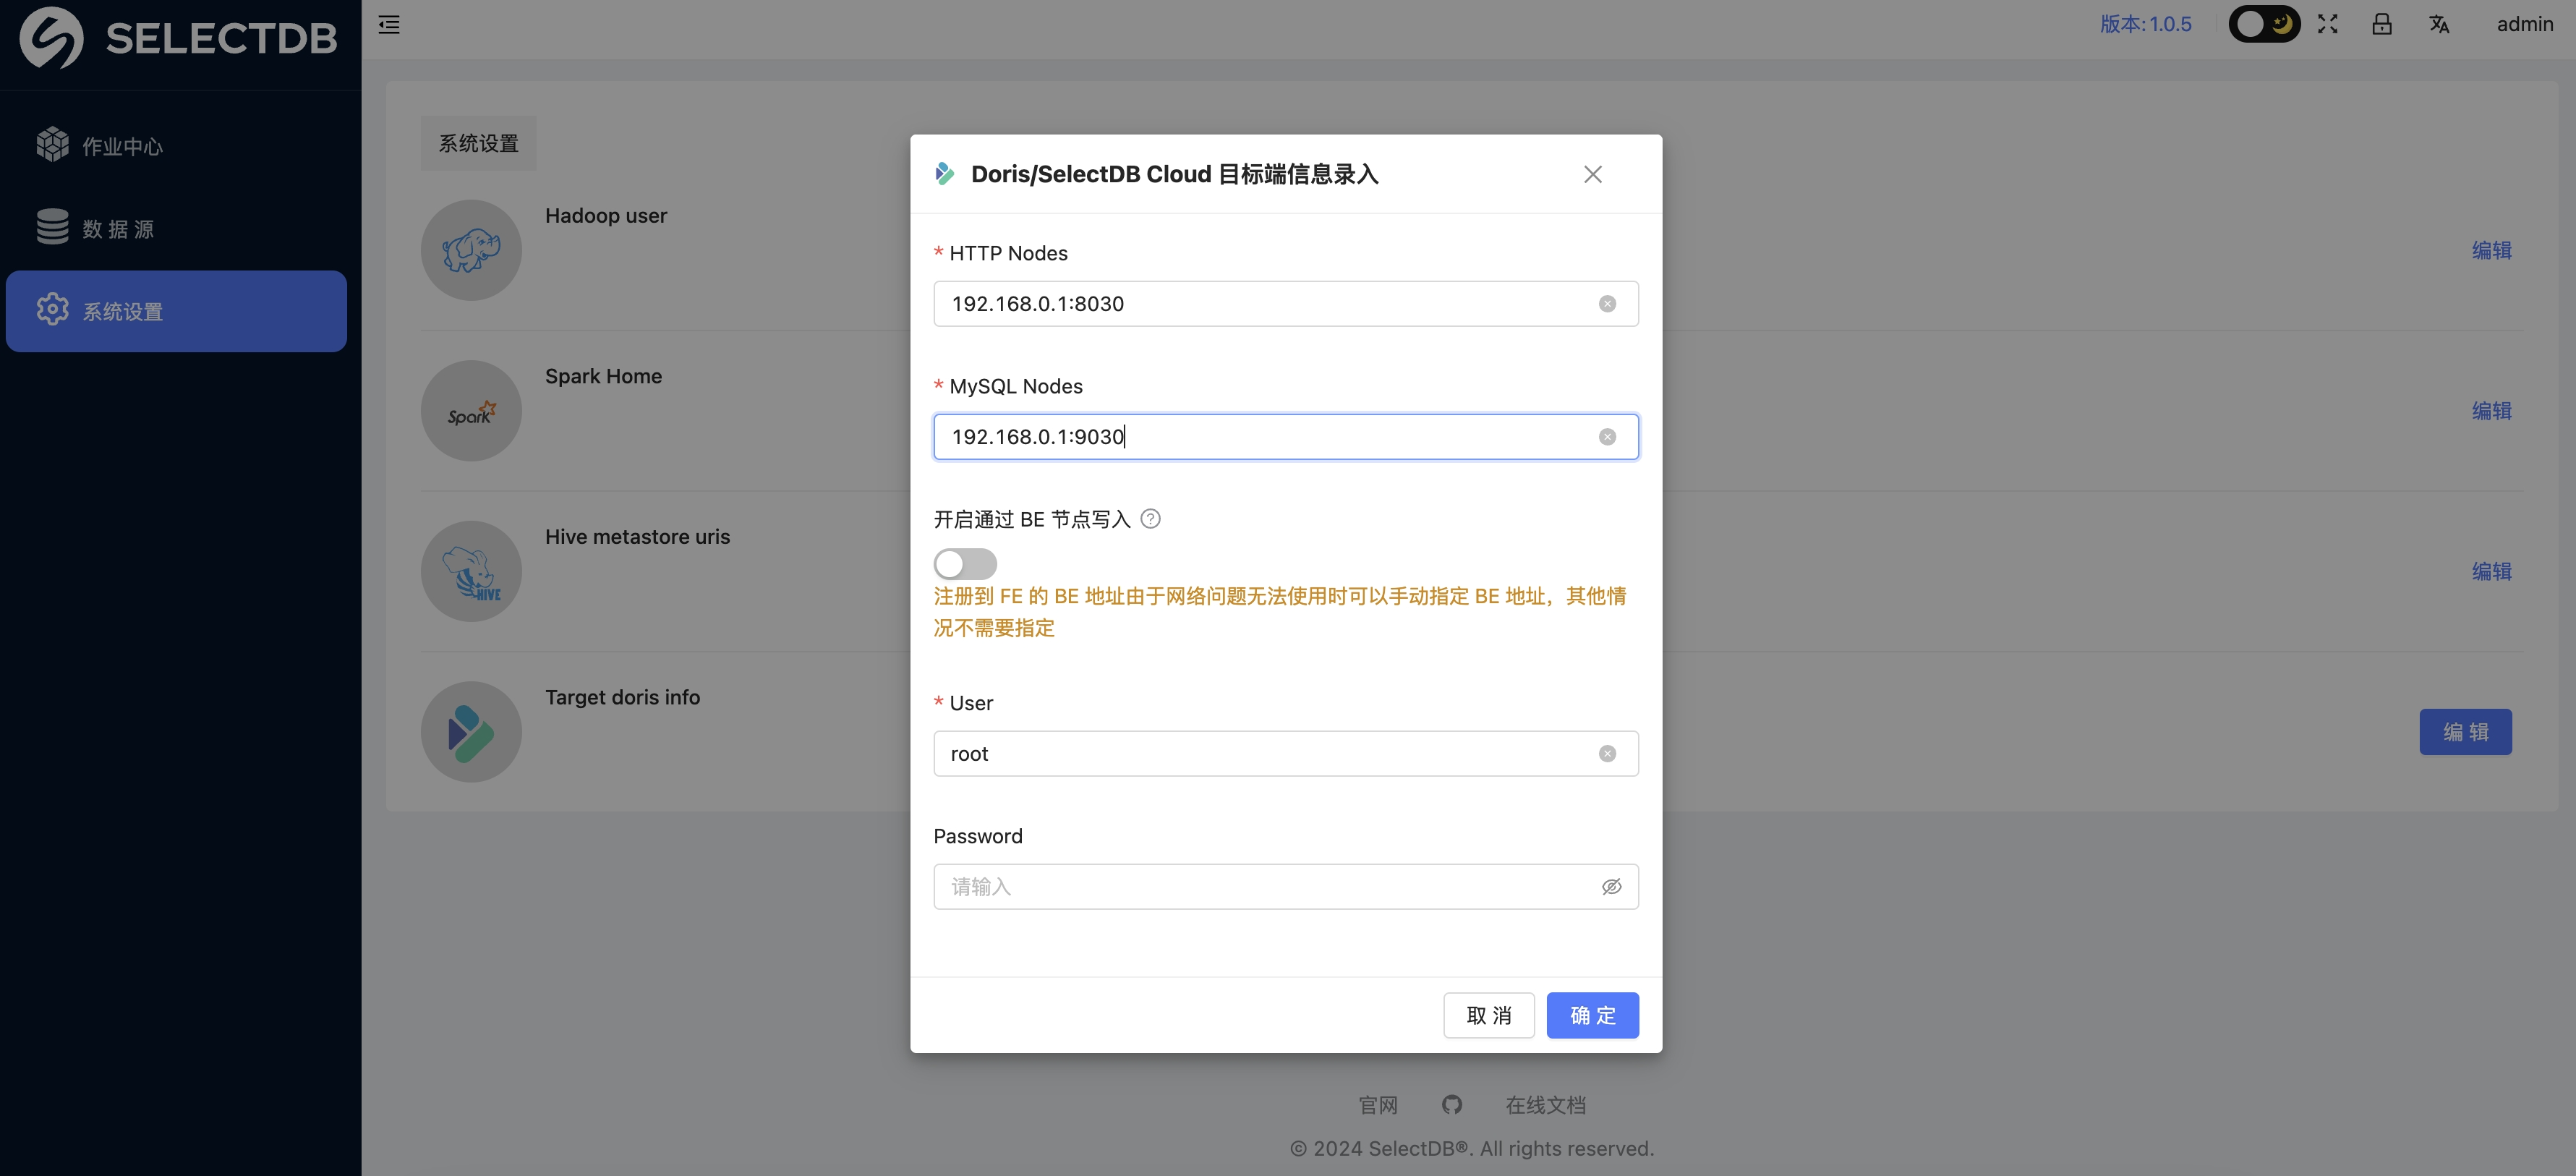Click the 作业中心 cube icon
2576x1176 pixels.
coord(52,145)
